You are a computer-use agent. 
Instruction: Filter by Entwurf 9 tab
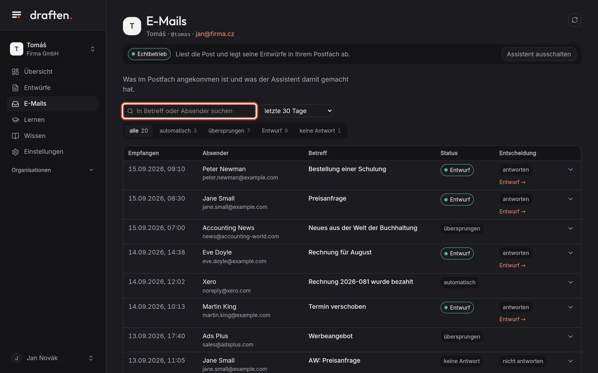(x=275, y=131)
